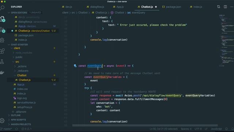
Task: Collapse the Chatbot folder in tree
Action: coord(22,75)
